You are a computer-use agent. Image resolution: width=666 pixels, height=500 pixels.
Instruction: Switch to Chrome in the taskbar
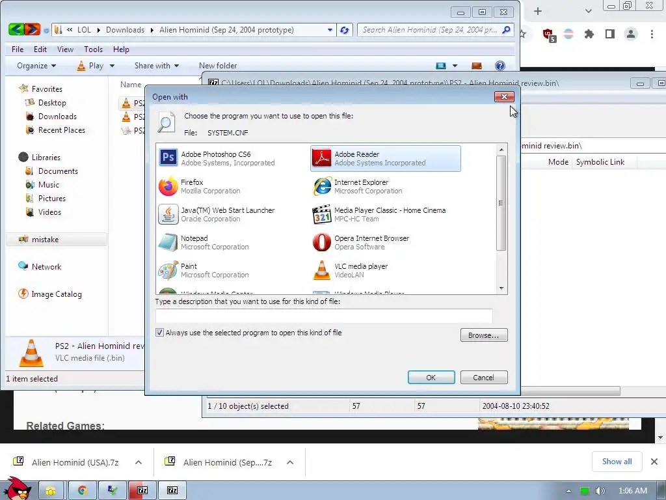(83, 491)
